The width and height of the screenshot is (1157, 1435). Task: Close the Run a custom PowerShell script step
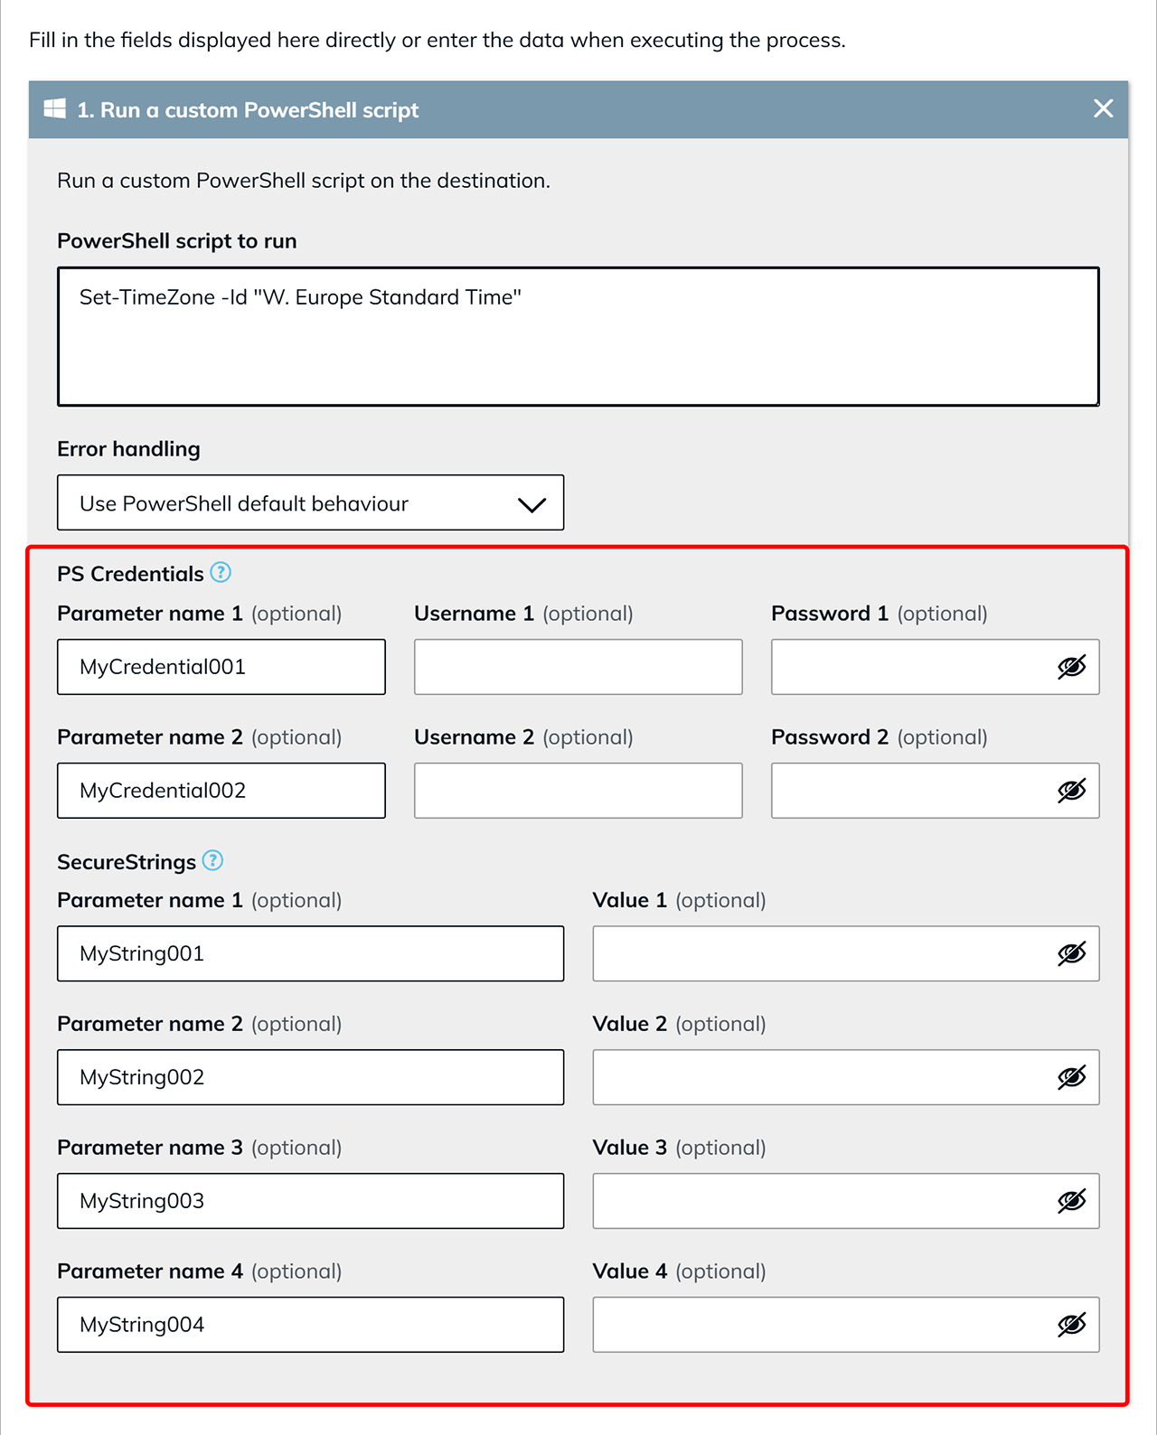(x=1103, y=109)
